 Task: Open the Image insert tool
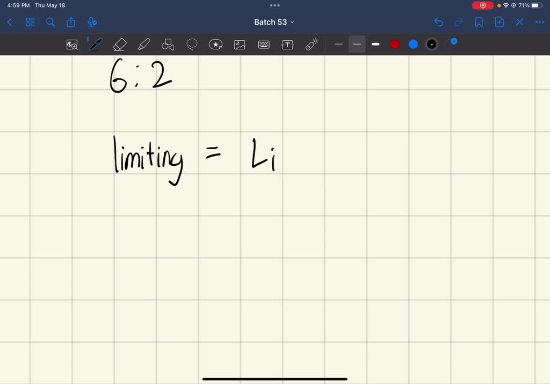[x=240, y=45]
